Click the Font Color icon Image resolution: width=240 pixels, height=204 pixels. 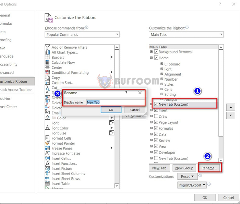pyautogui.click(x=47, y=128)
